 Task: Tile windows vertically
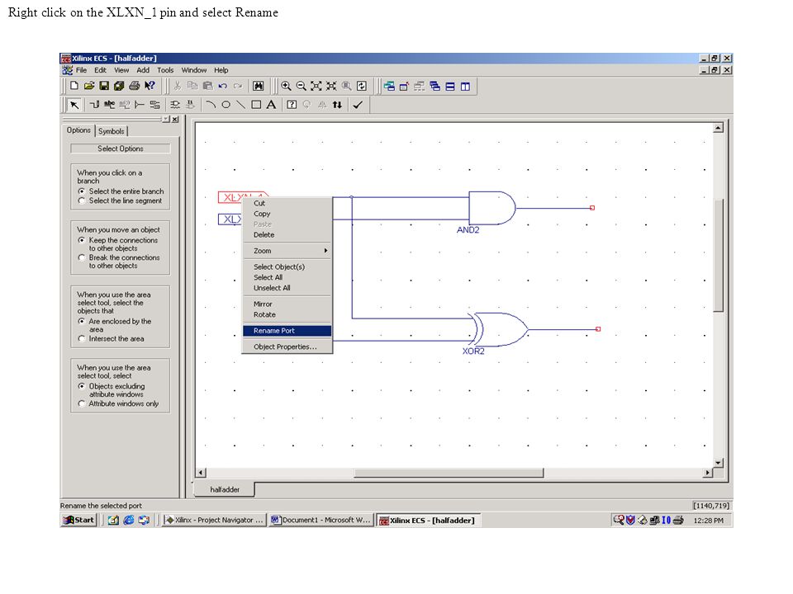point(465,87)
